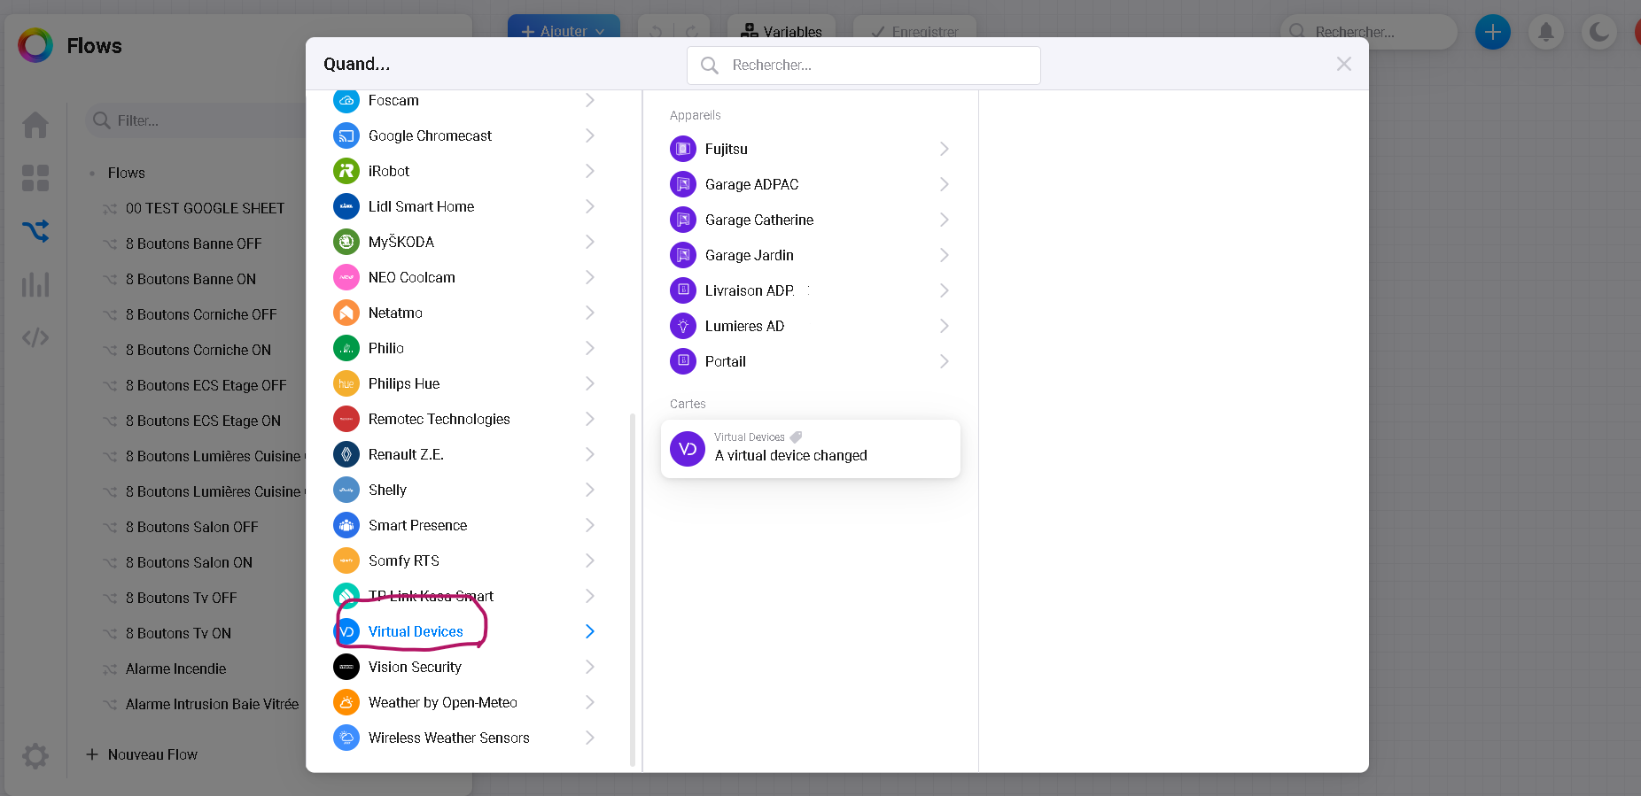This screenshot has height=796, width=1641.
Task: Select Virtual Devices in app list
Action: [x=465, y=631]
